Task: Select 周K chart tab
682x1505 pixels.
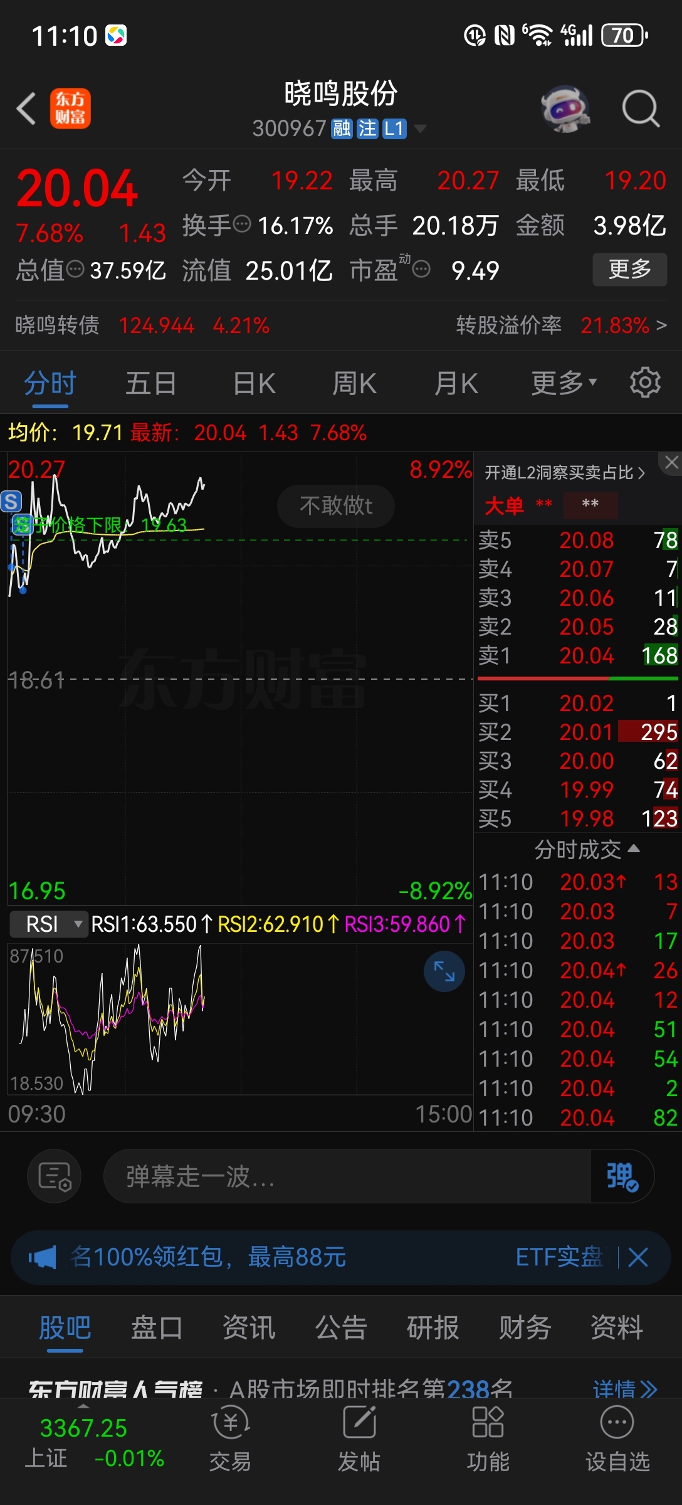Action: click(x=354, y=383)
